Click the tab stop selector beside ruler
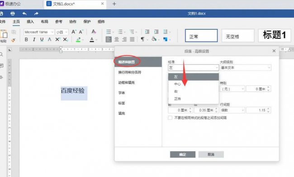294x177 pixels. point(10,50)
